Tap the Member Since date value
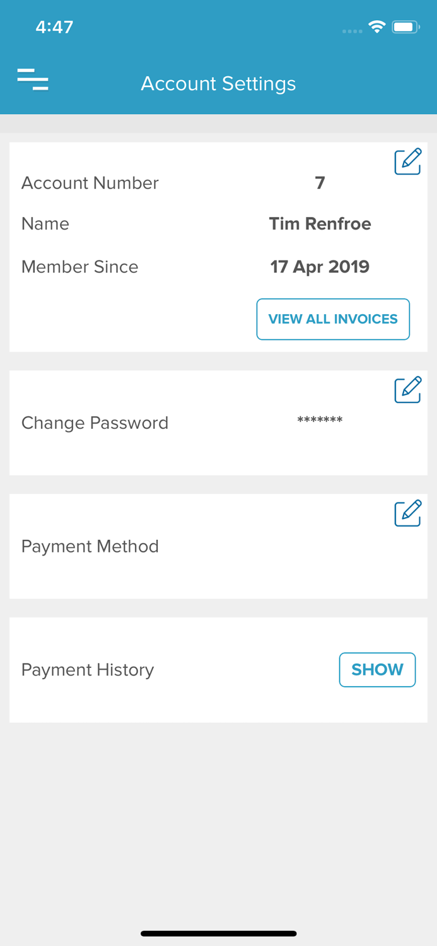This screenshot has height=946, width=437. pyautogui.click(x=320, y=267)
